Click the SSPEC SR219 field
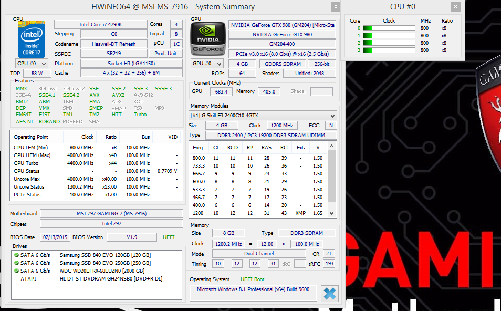The height and width of the screenshot is (311, 501). 114,54
